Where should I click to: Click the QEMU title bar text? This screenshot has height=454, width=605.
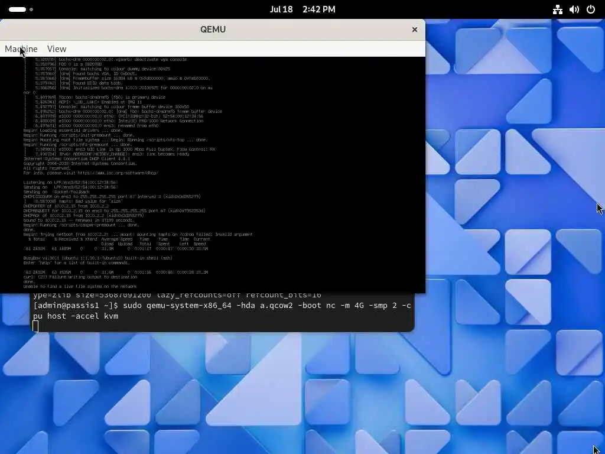pyautogui.click(x=213, y=30)
